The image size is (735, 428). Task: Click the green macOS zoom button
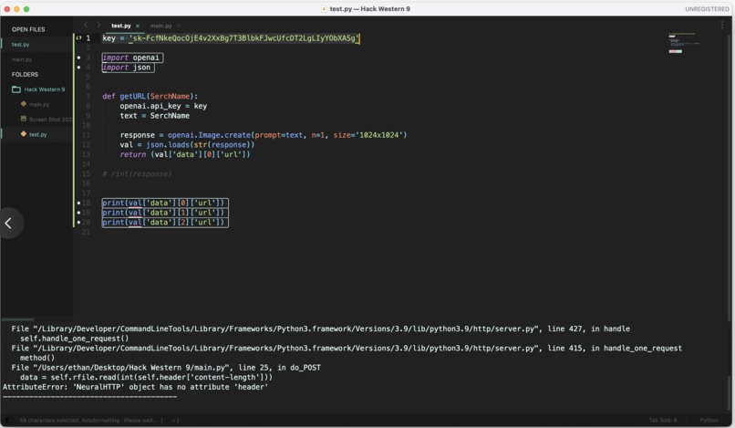[26, 9]
